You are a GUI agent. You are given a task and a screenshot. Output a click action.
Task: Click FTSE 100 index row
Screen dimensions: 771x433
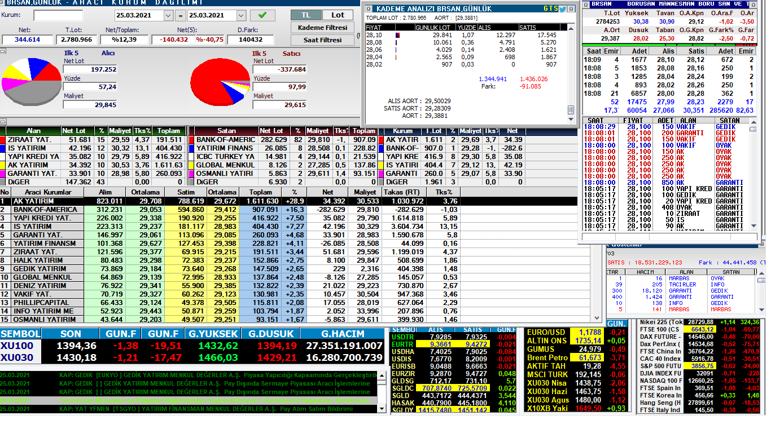pyautogui.click(x=699, y=329)
